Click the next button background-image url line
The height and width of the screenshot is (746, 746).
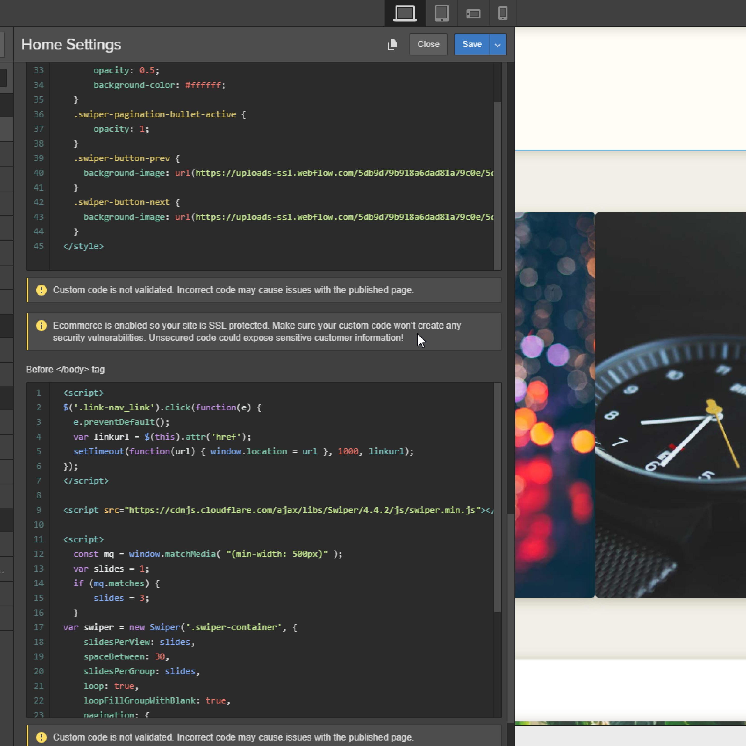coord(289,217)
